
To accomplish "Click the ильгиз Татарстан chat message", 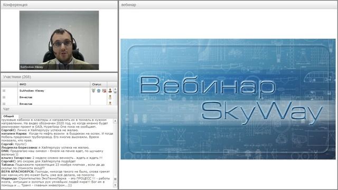I will coord(52,158).
